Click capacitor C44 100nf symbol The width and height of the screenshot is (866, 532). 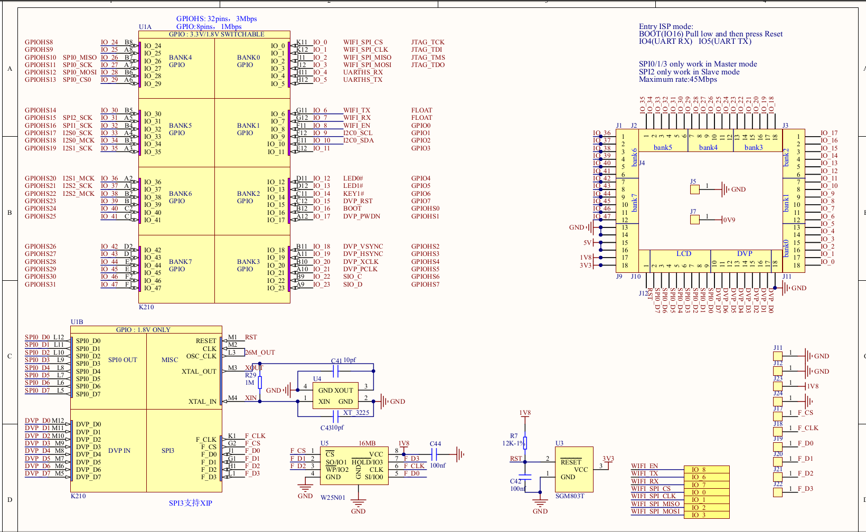coord(435,454)
